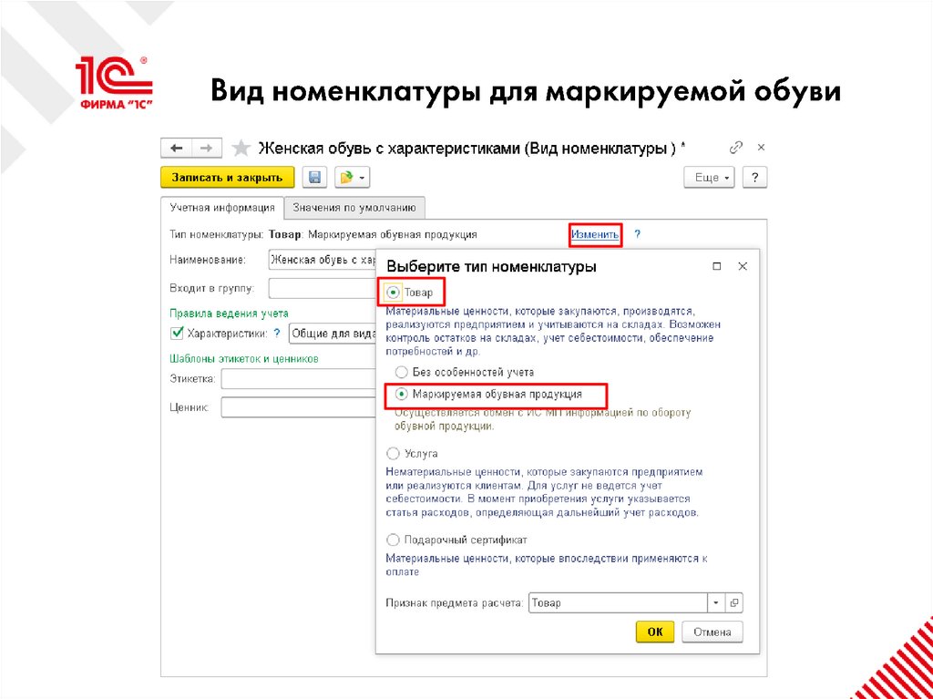Add to favorites with the star icon
This screenshot has width=933, height=699.
pos(241,149)
